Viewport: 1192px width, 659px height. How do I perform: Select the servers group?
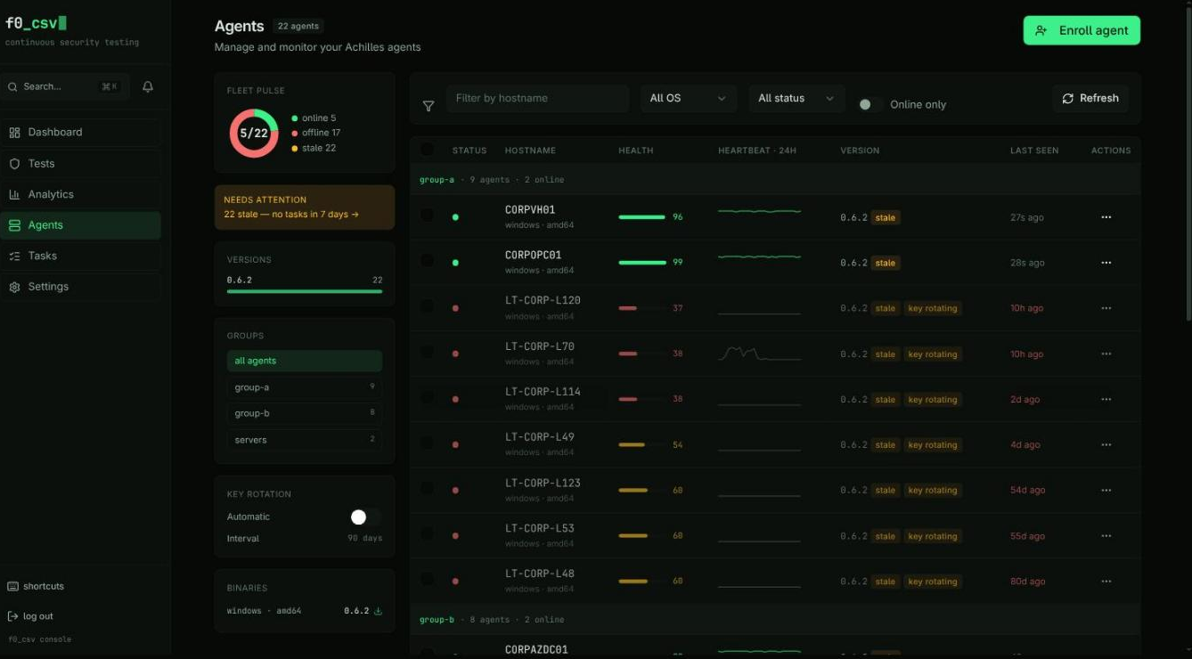click(x=305, y=440)
